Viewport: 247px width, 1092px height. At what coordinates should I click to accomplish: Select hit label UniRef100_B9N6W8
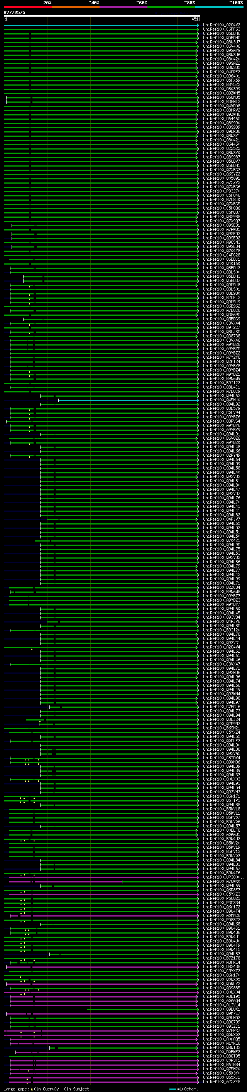(222, 592)
